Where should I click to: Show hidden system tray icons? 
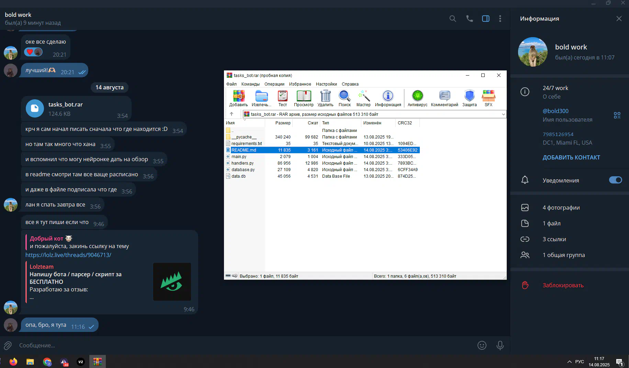(x=569, y=361)
